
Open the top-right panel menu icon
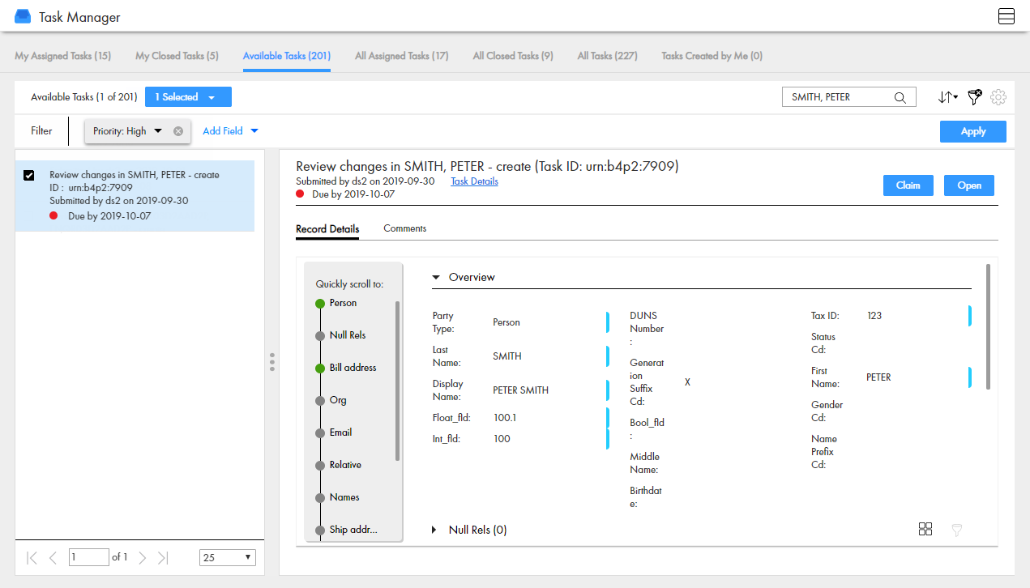[1006, 16]
